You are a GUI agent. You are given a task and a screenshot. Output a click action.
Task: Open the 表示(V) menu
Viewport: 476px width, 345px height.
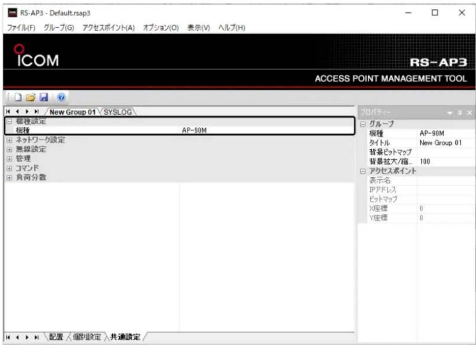click(x=199, y=28)
